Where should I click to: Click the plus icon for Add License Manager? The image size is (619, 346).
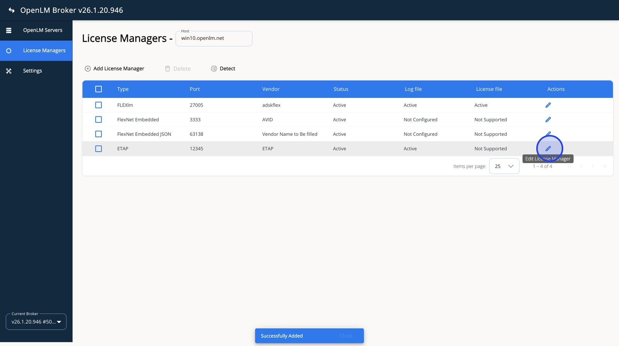tap(88, 69)
